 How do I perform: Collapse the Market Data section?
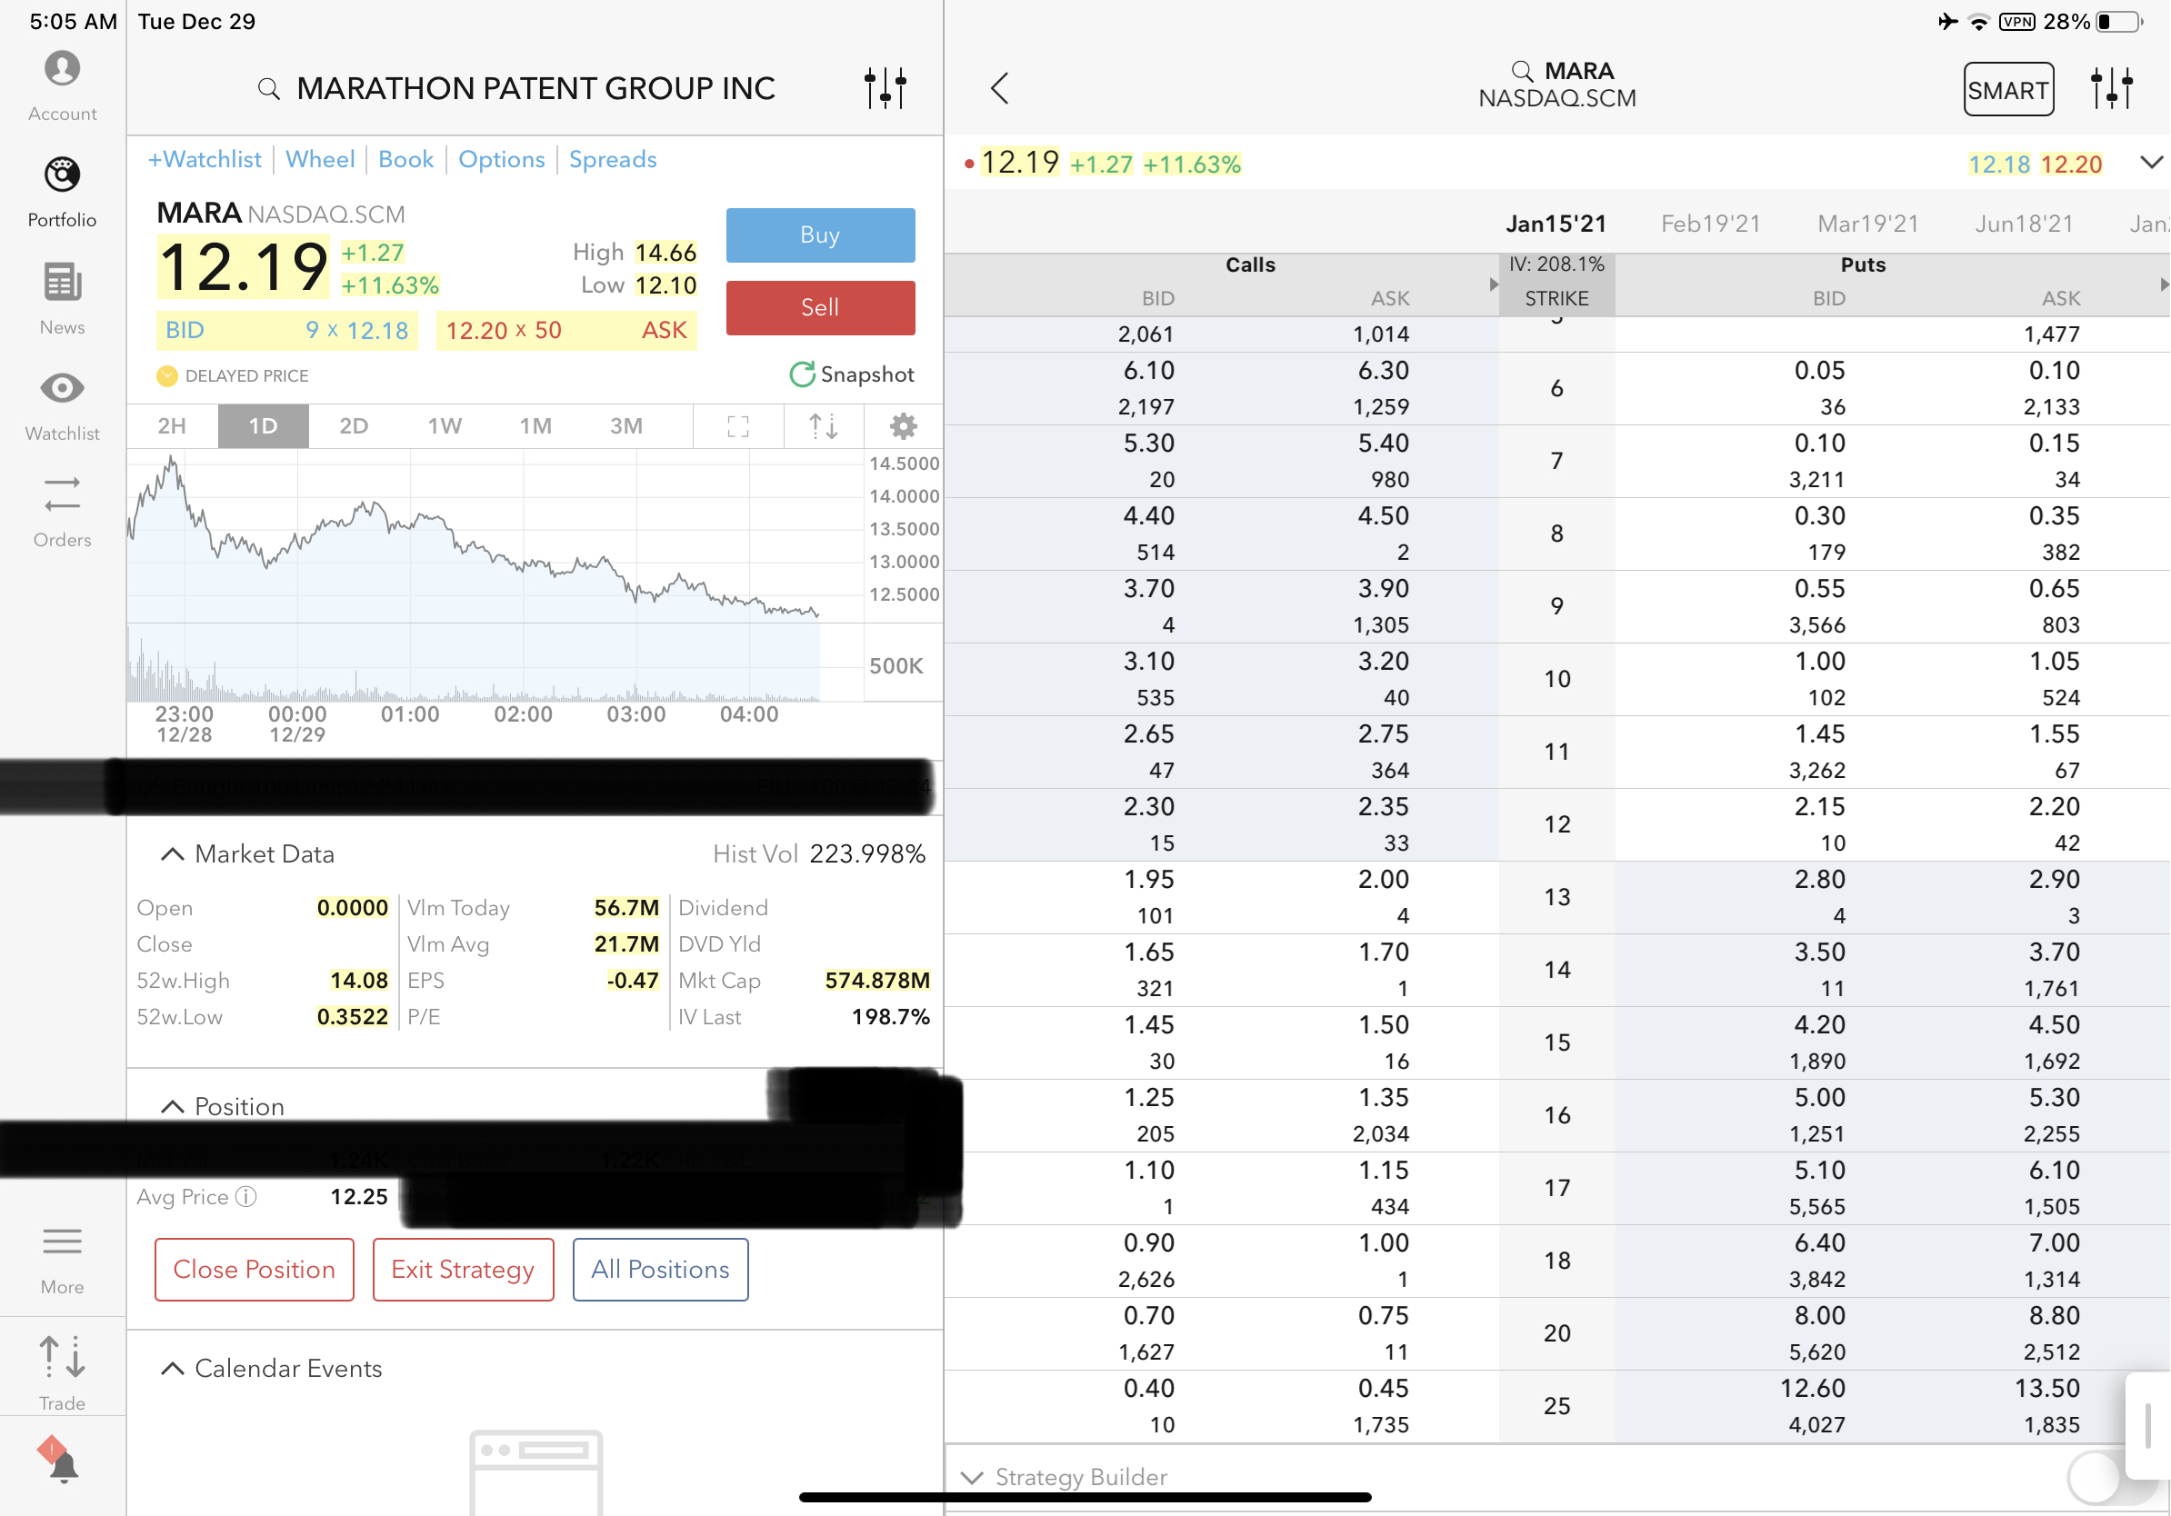point(172,854)
